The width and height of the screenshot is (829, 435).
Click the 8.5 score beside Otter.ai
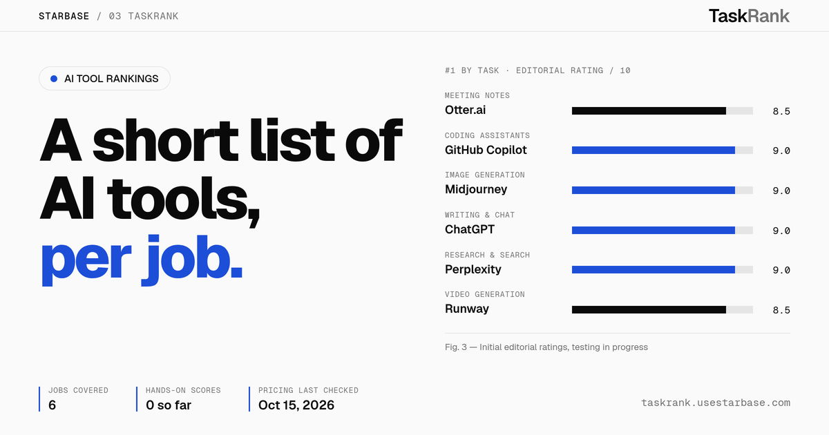coord(781,111)
